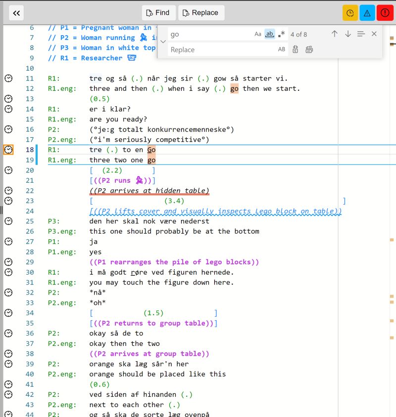
Task: Click the yellow clock button
Action: (350, 13)
